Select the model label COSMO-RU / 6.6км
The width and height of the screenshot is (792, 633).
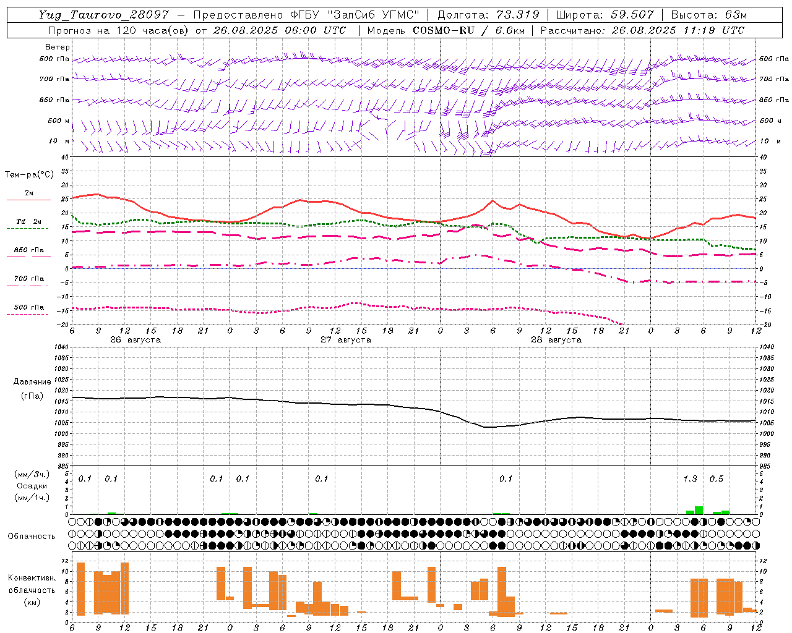pos(446,30)
